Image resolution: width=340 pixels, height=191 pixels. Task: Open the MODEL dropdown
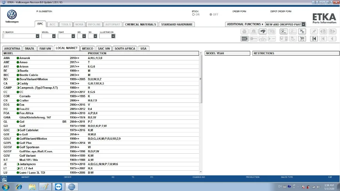point(54,36)
